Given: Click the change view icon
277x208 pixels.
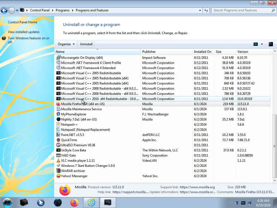Looking at the screenshot, I should 256,44.
